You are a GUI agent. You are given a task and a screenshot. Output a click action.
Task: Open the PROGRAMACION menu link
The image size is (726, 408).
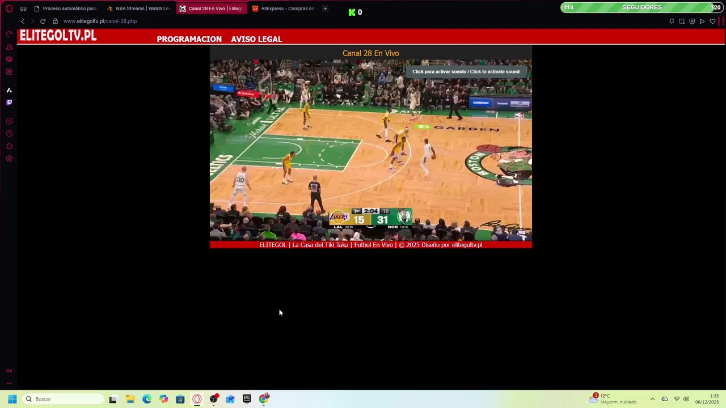point(189,39)
